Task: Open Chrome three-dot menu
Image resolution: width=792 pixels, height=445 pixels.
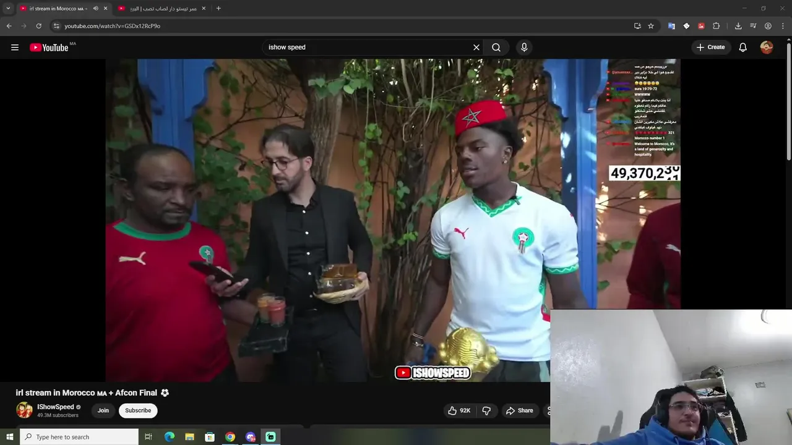Action: [783, 26]
